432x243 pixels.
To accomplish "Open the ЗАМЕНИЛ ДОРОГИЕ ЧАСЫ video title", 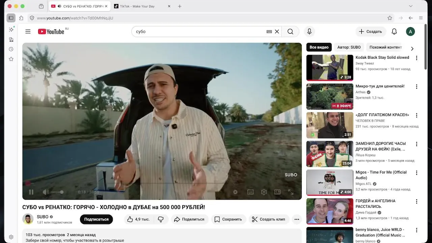I will point(381,146).
